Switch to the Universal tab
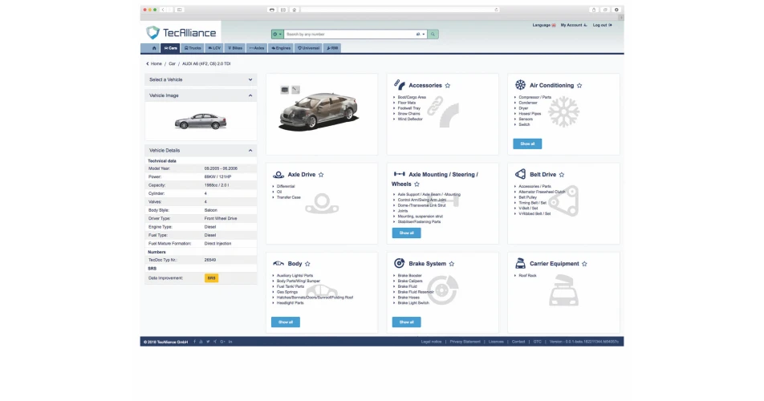 [308, 48]
